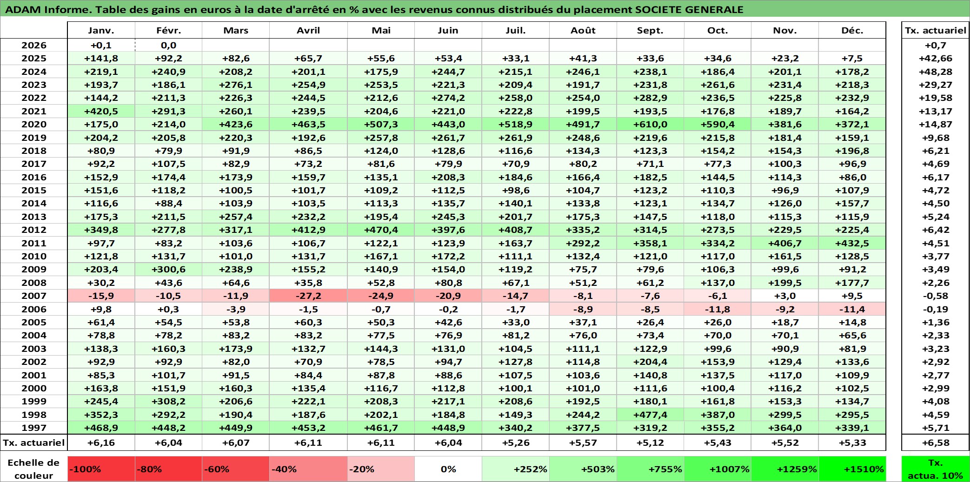Screen dimensions: 970x482
Task: Click the cell showing +610,0
Action: tap(650, 124)
